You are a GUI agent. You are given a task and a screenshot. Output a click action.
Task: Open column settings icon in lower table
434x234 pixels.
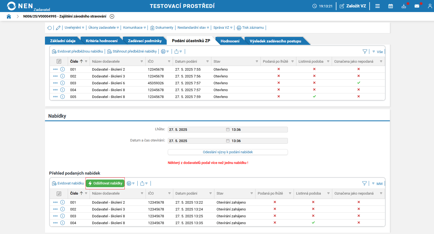[x=59, y=193]
